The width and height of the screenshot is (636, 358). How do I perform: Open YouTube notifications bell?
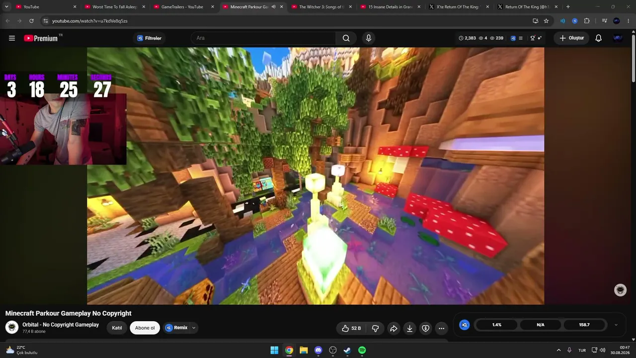tap(599, 38)
